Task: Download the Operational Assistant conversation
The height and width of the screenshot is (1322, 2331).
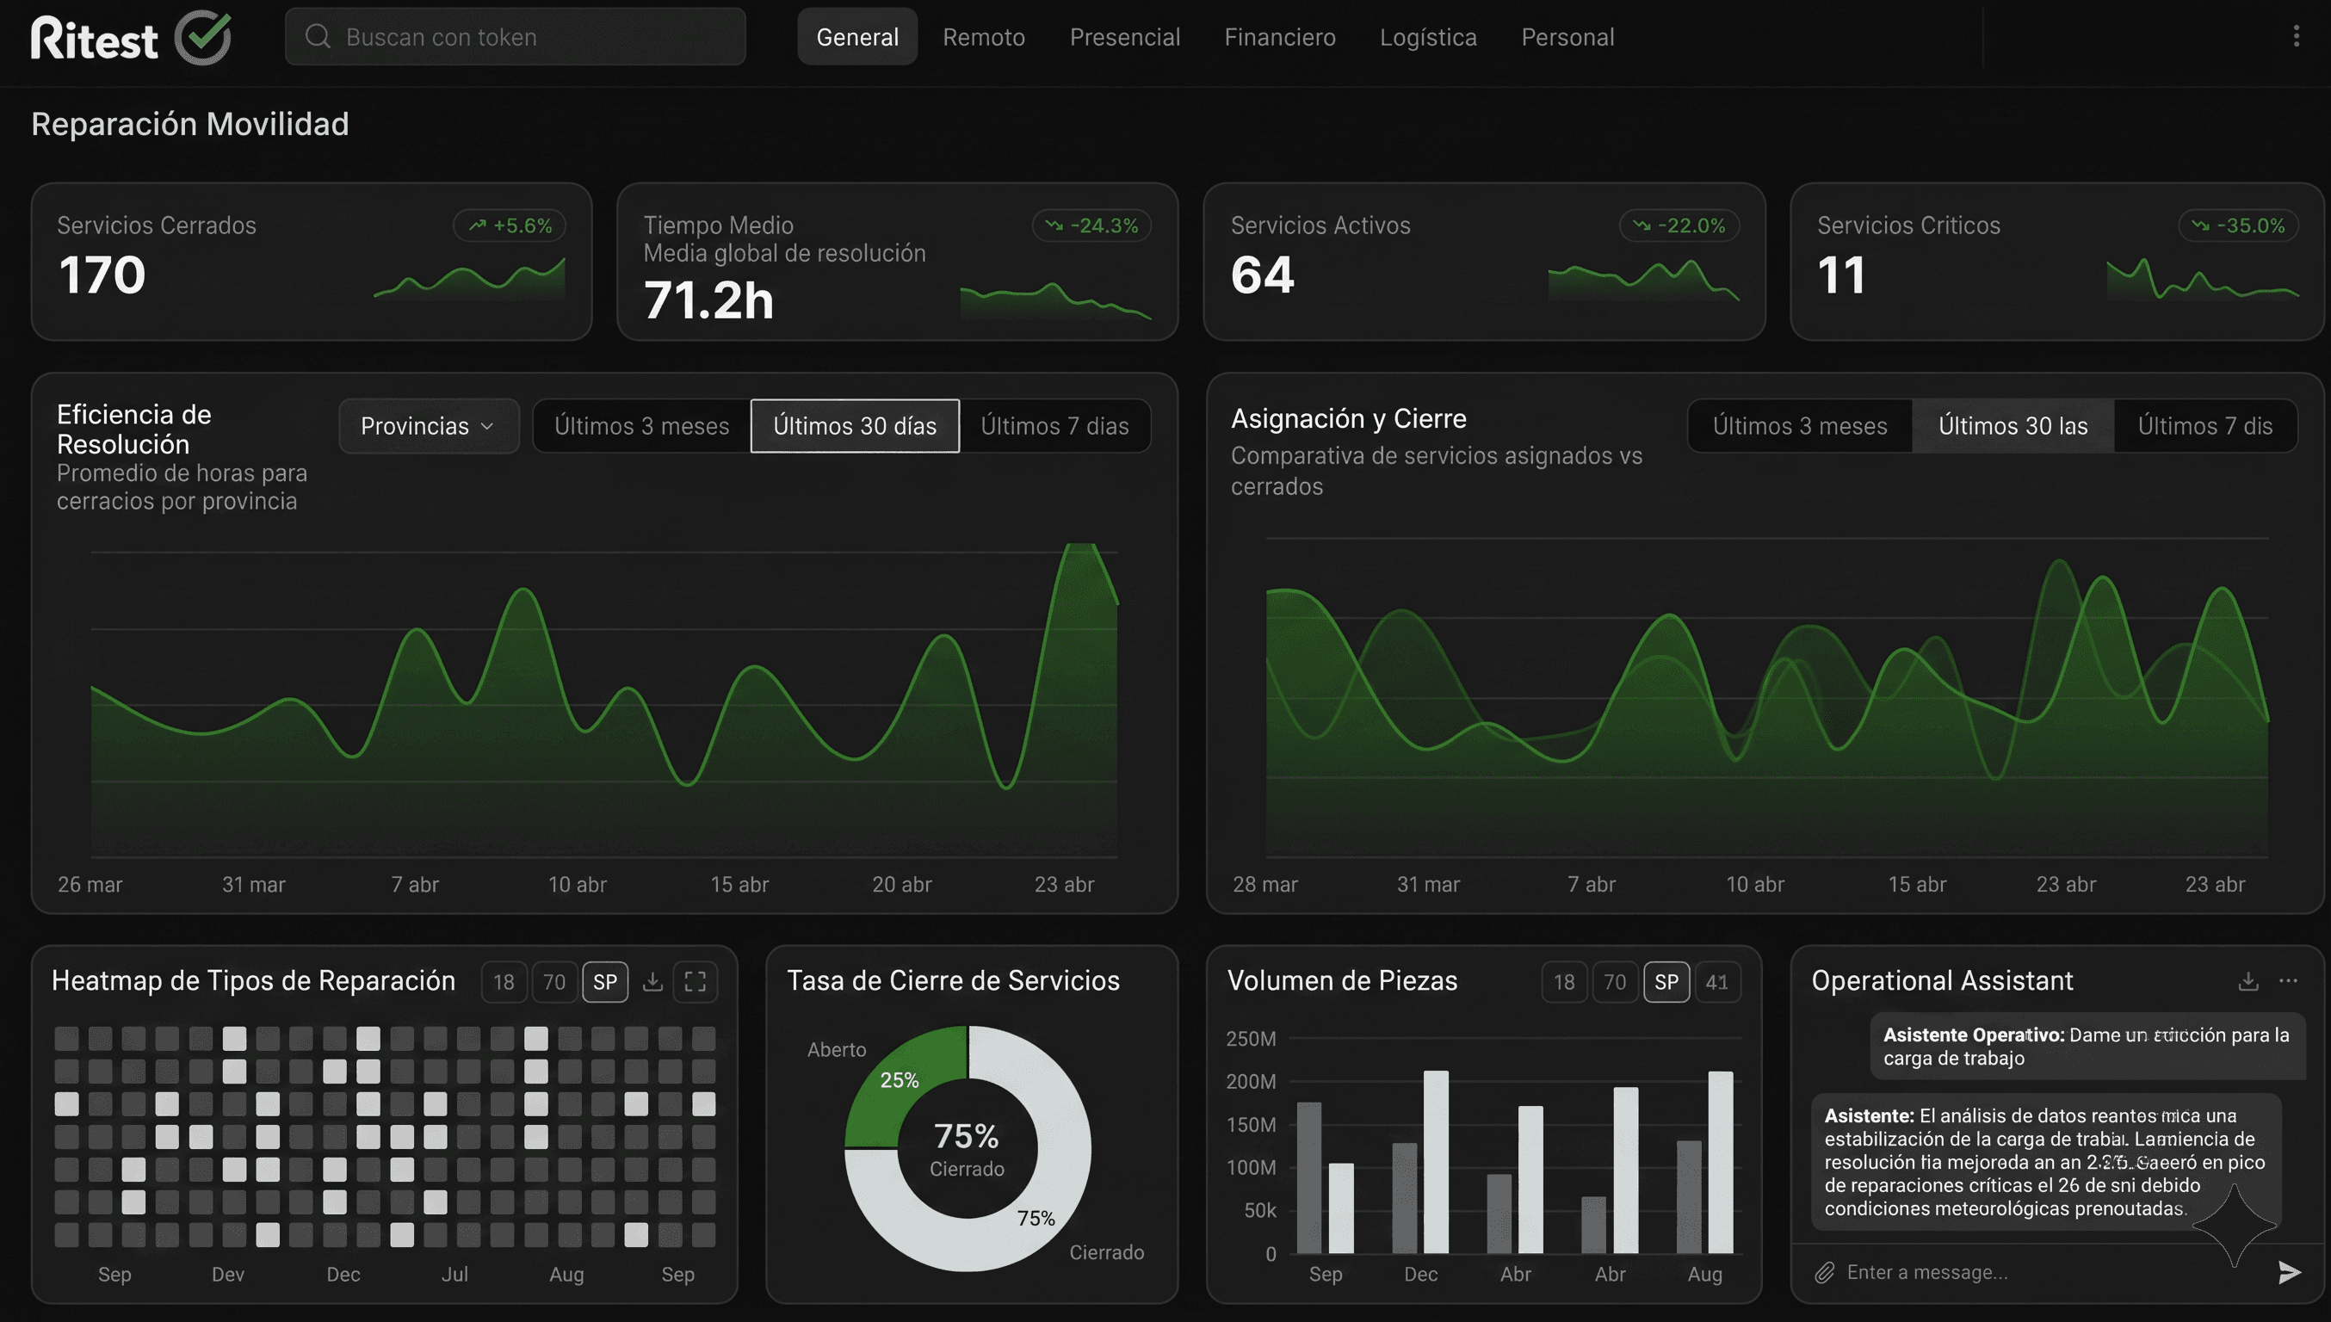Action: (2248, 981)
